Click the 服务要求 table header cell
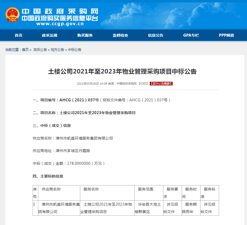The image size is (247, 225). 172,193
